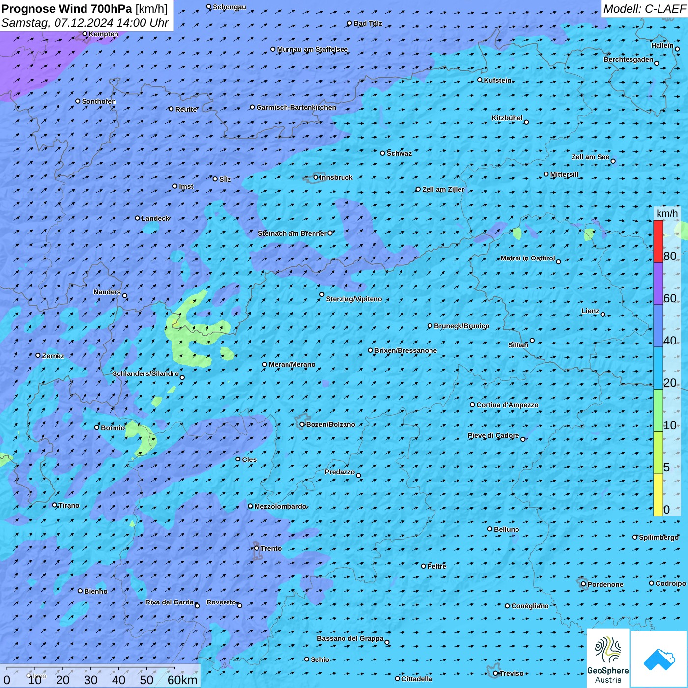Screen dimensions: 688x688
Task: Click the 'Sillian' label
Action: pos(518,345)
